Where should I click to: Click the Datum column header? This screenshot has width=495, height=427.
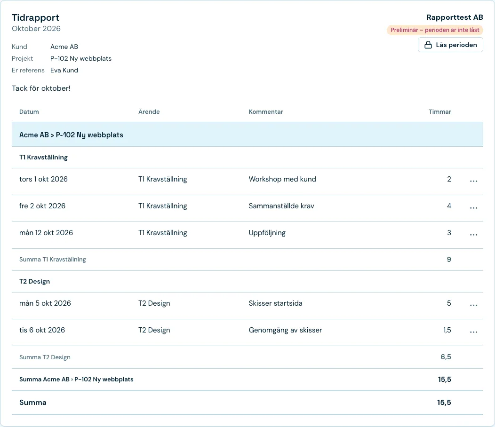(x=29, y=112)
